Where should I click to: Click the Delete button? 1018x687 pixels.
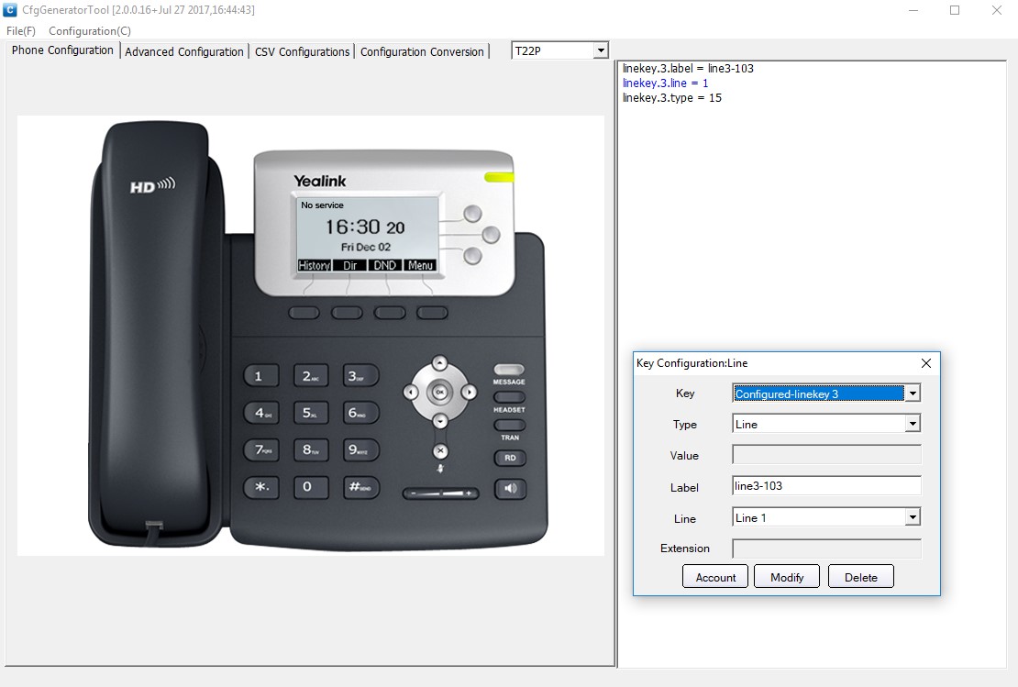[861, 577]
